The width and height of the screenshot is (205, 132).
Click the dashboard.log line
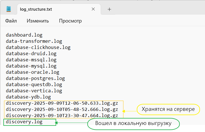24,35
